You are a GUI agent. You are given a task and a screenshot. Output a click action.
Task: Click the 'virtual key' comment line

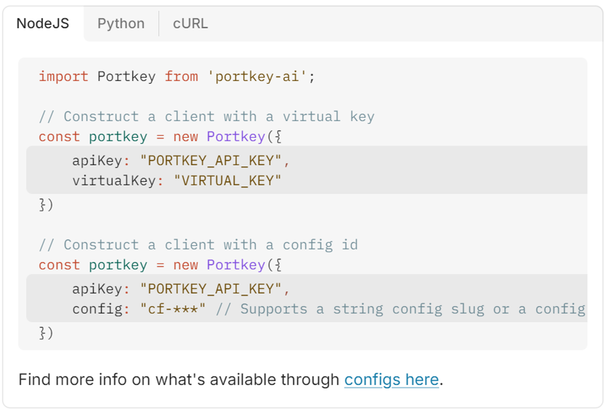pos(207,117)
